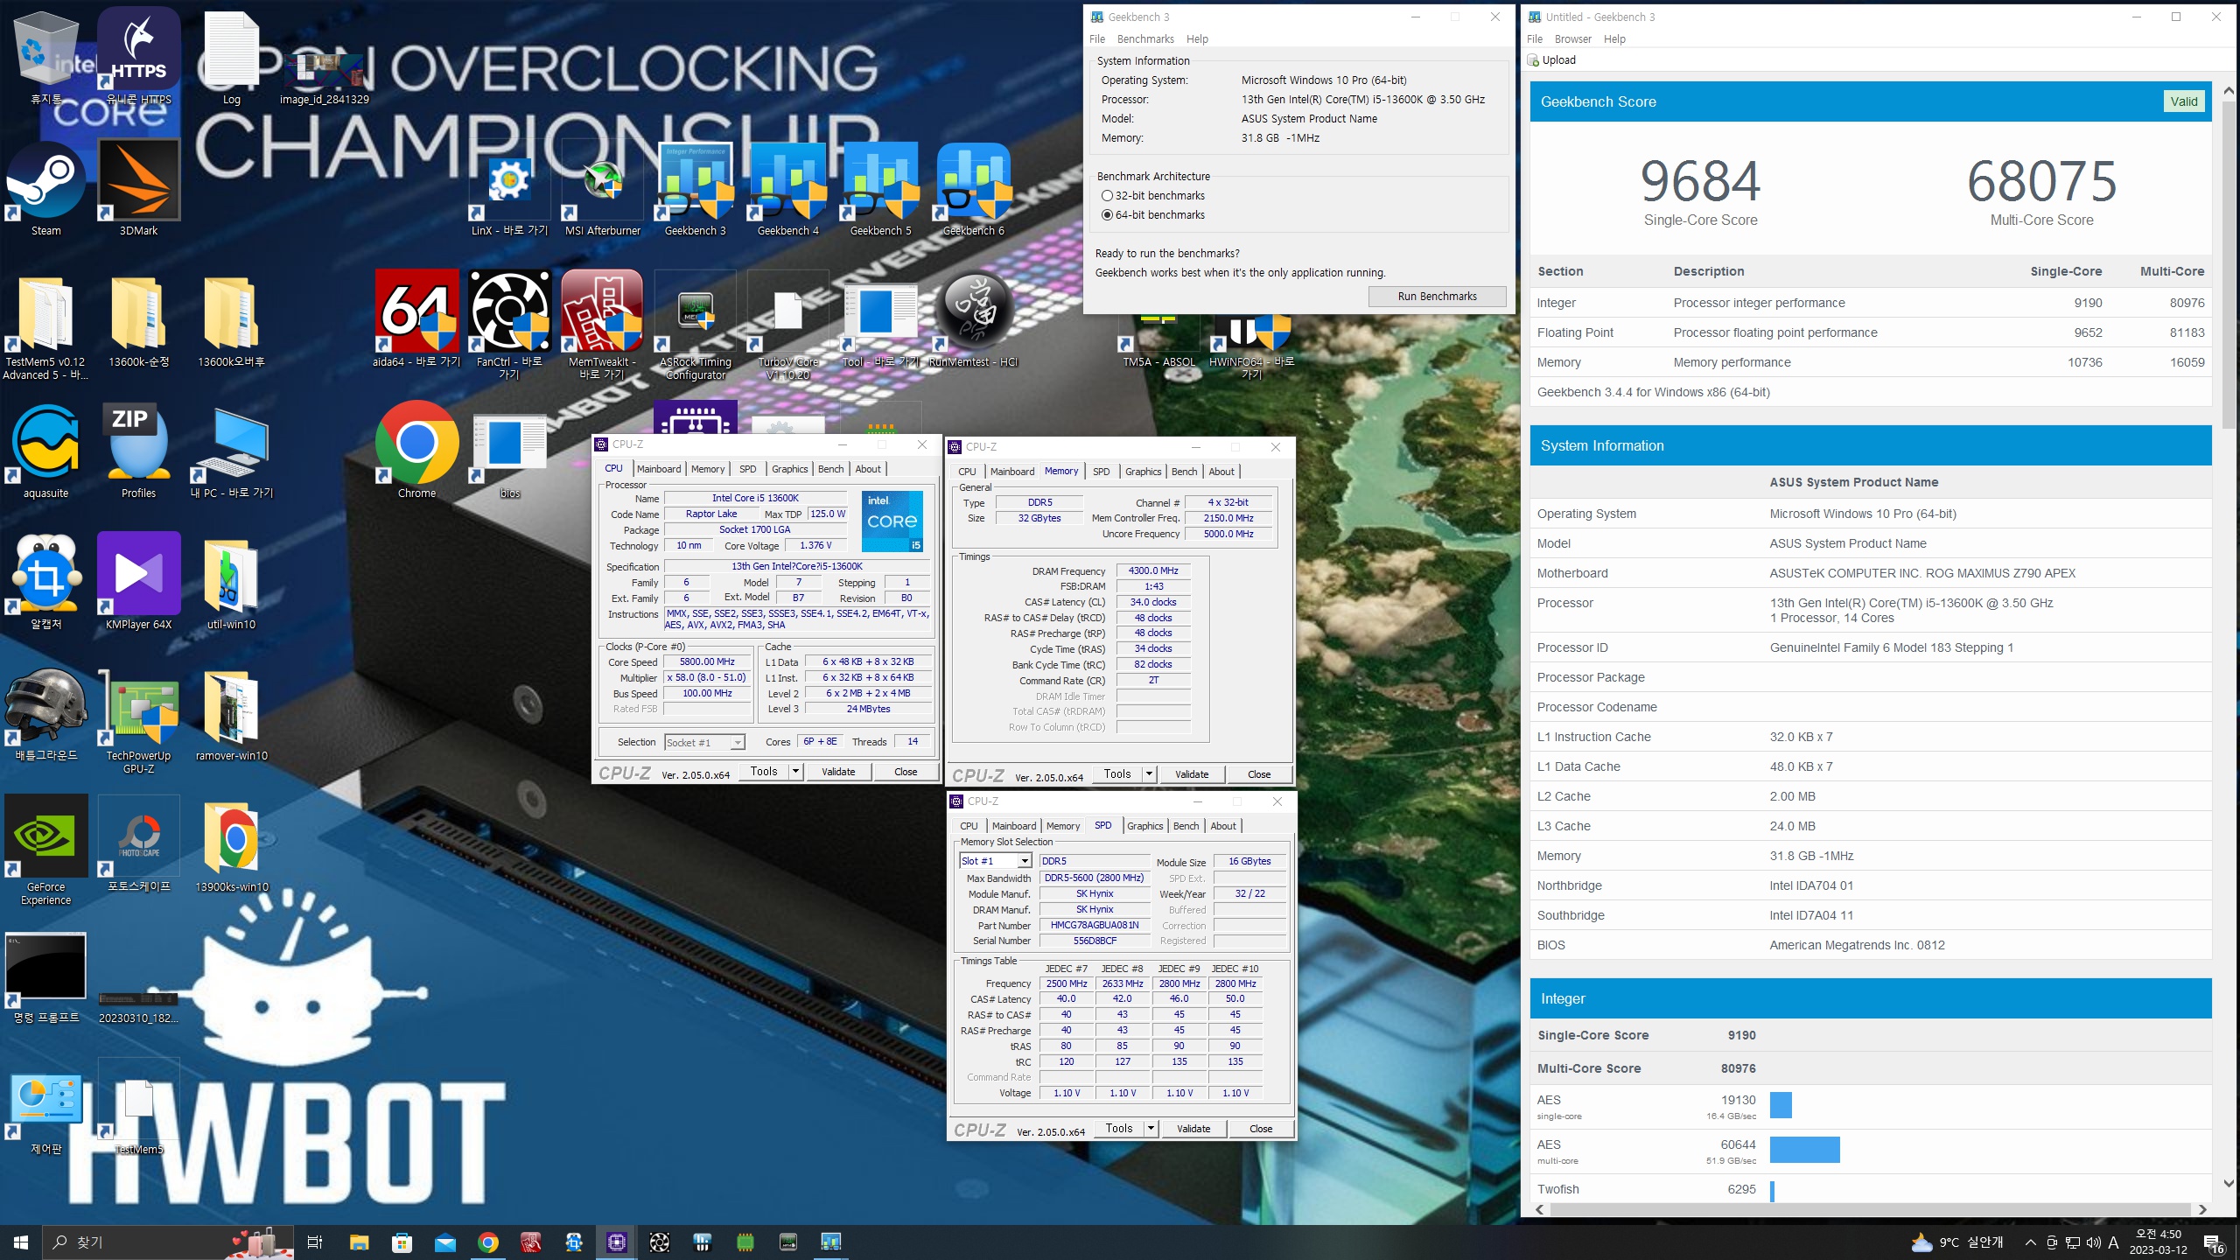Open the 배틀그라운드 game shortcut
The width and height of the screenshot is (2240, 1260).
click(46, 713)
